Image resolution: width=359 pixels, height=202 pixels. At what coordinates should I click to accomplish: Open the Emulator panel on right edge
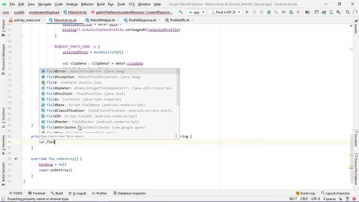pyautogui.click(x=356, y=138)
